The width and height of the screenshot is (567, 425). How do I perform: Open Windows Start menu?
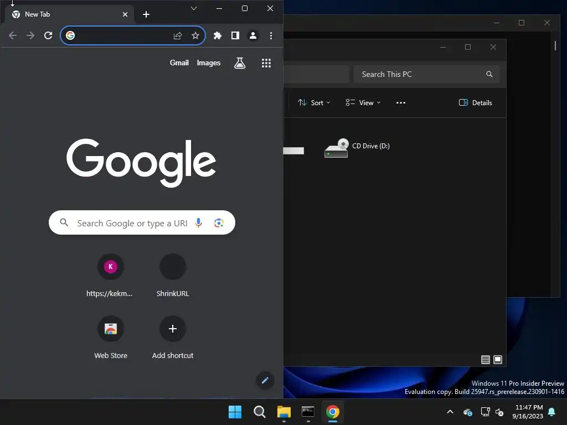click(x=235, y=412)
